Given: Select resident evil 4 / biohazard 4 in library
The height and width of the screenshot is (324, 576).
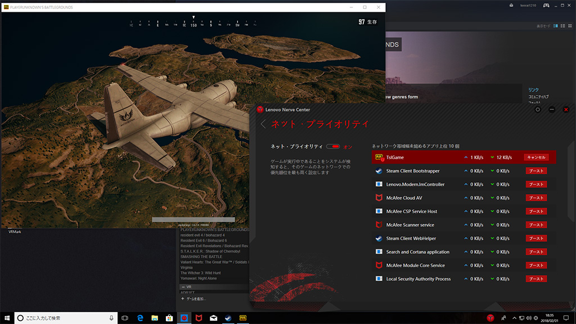Looking at the screenshot, I should [202, 235].
